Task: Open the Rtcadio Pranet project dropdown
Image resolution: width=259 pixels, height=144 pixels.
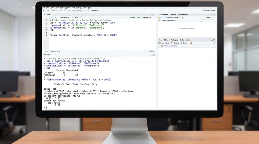Action: tap(210, 11)
